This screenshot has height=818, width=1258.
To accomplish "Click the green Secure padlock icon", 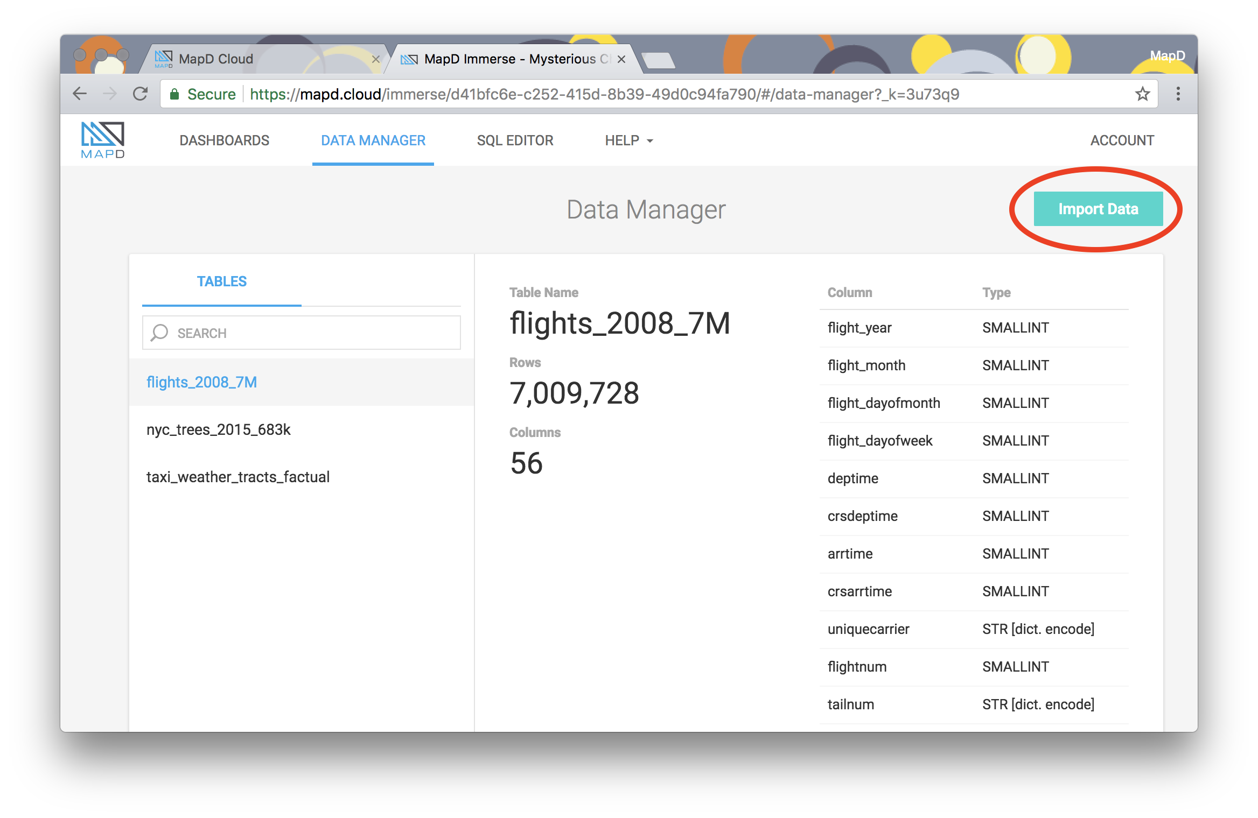I will click(174, 94).
